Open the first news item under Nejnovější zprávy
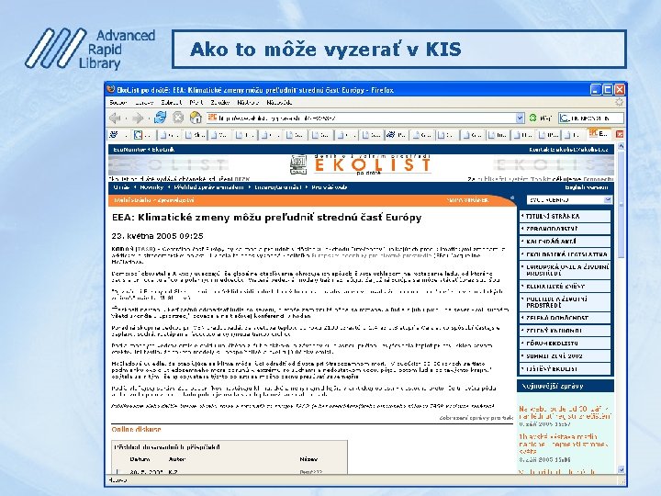 coord(565,412)
